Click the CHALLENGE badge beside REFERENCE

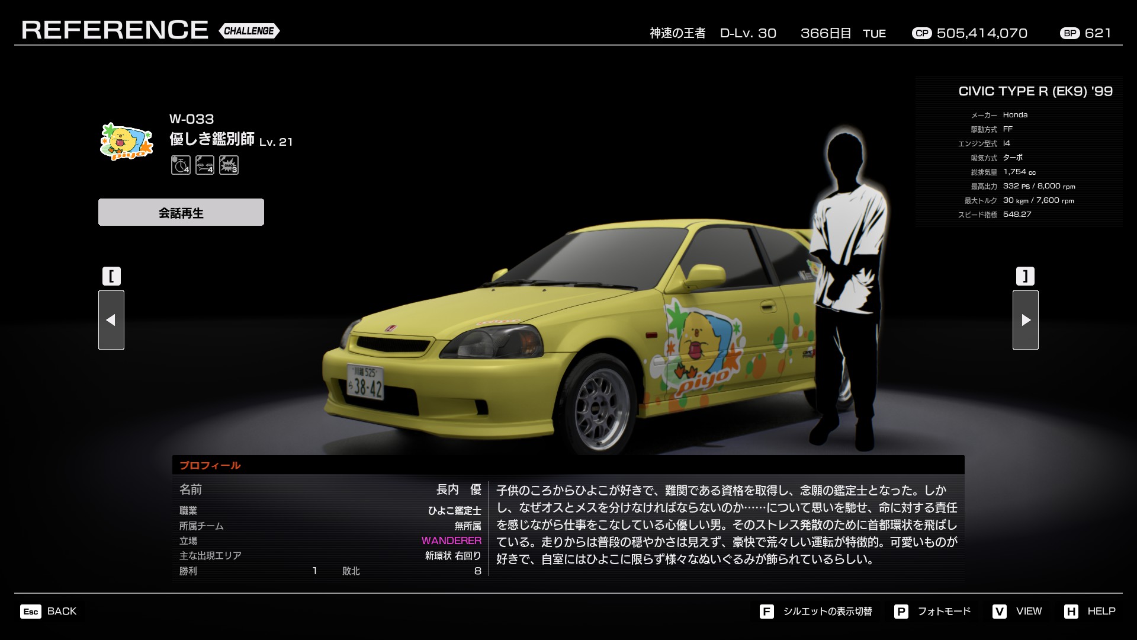249,31
